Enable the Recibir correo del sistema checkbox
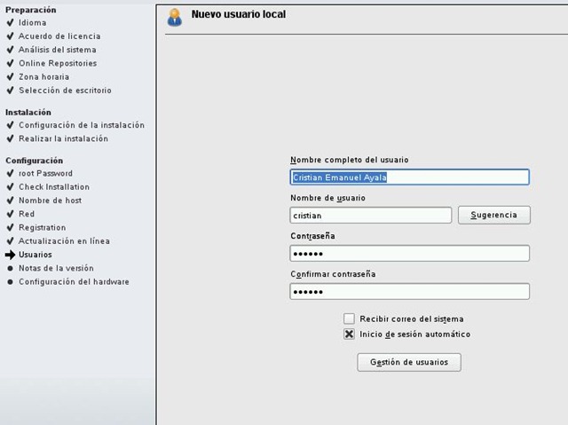This screenshot has width=568, height=425. pos(349,319)
